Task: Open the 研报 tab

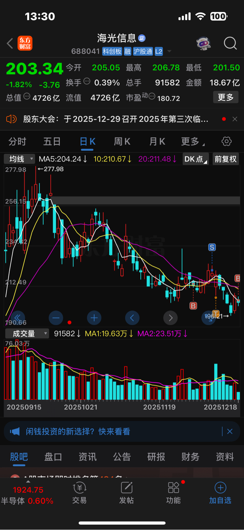Action: pos(156,457)
